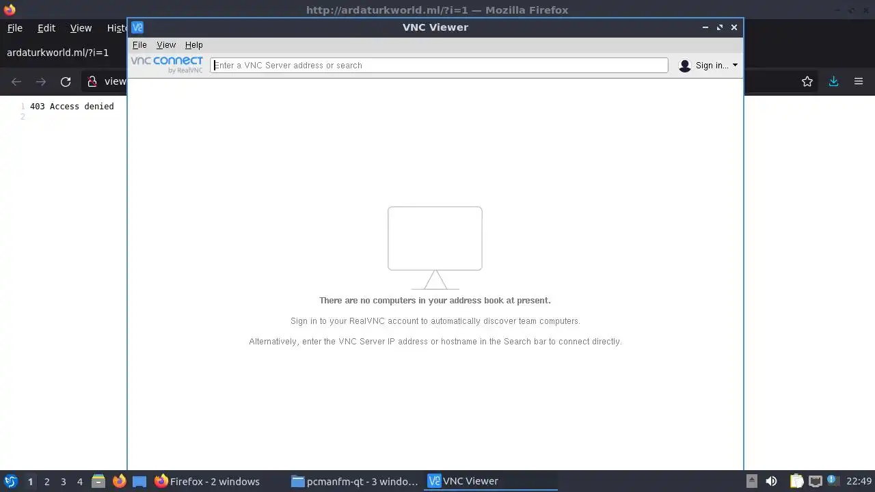Bookmark this page with Firefox star icon
Screen dimensions: 875x492
tap(807, 81)
